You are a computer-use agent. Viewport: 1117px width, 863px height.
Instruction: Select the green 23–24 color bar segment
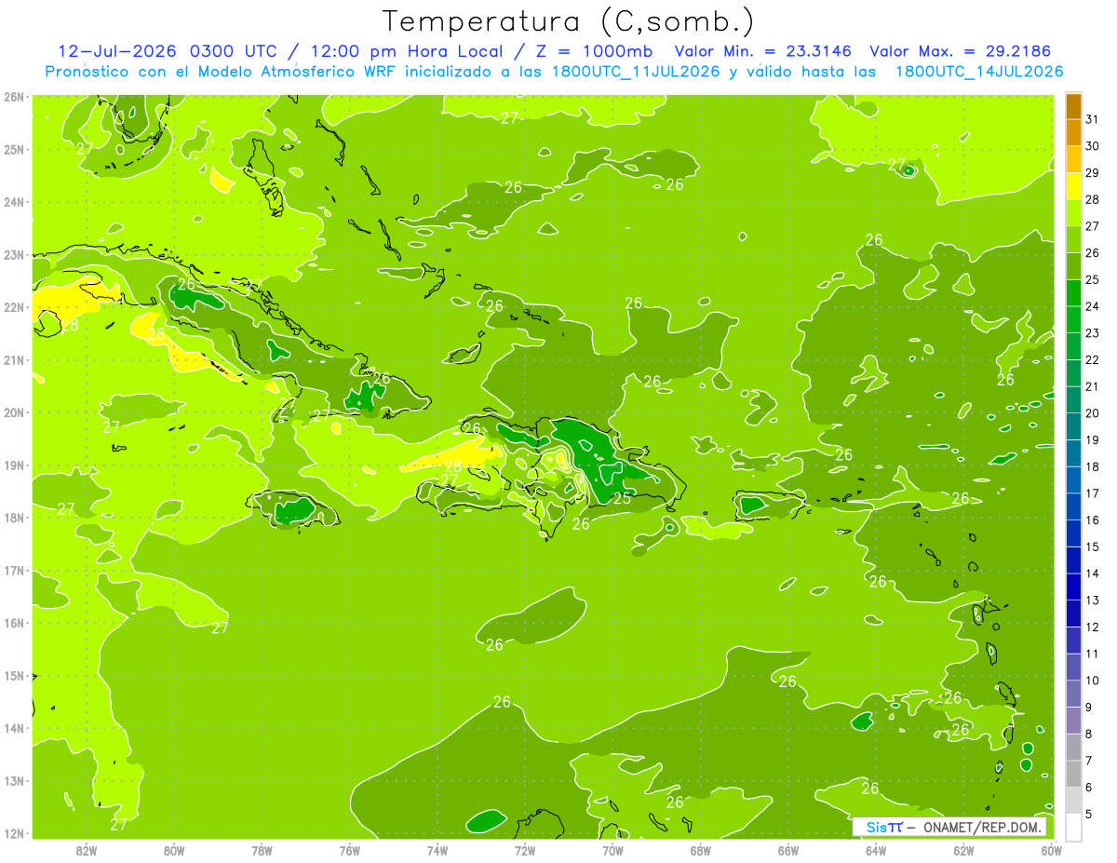(1072, 319)
